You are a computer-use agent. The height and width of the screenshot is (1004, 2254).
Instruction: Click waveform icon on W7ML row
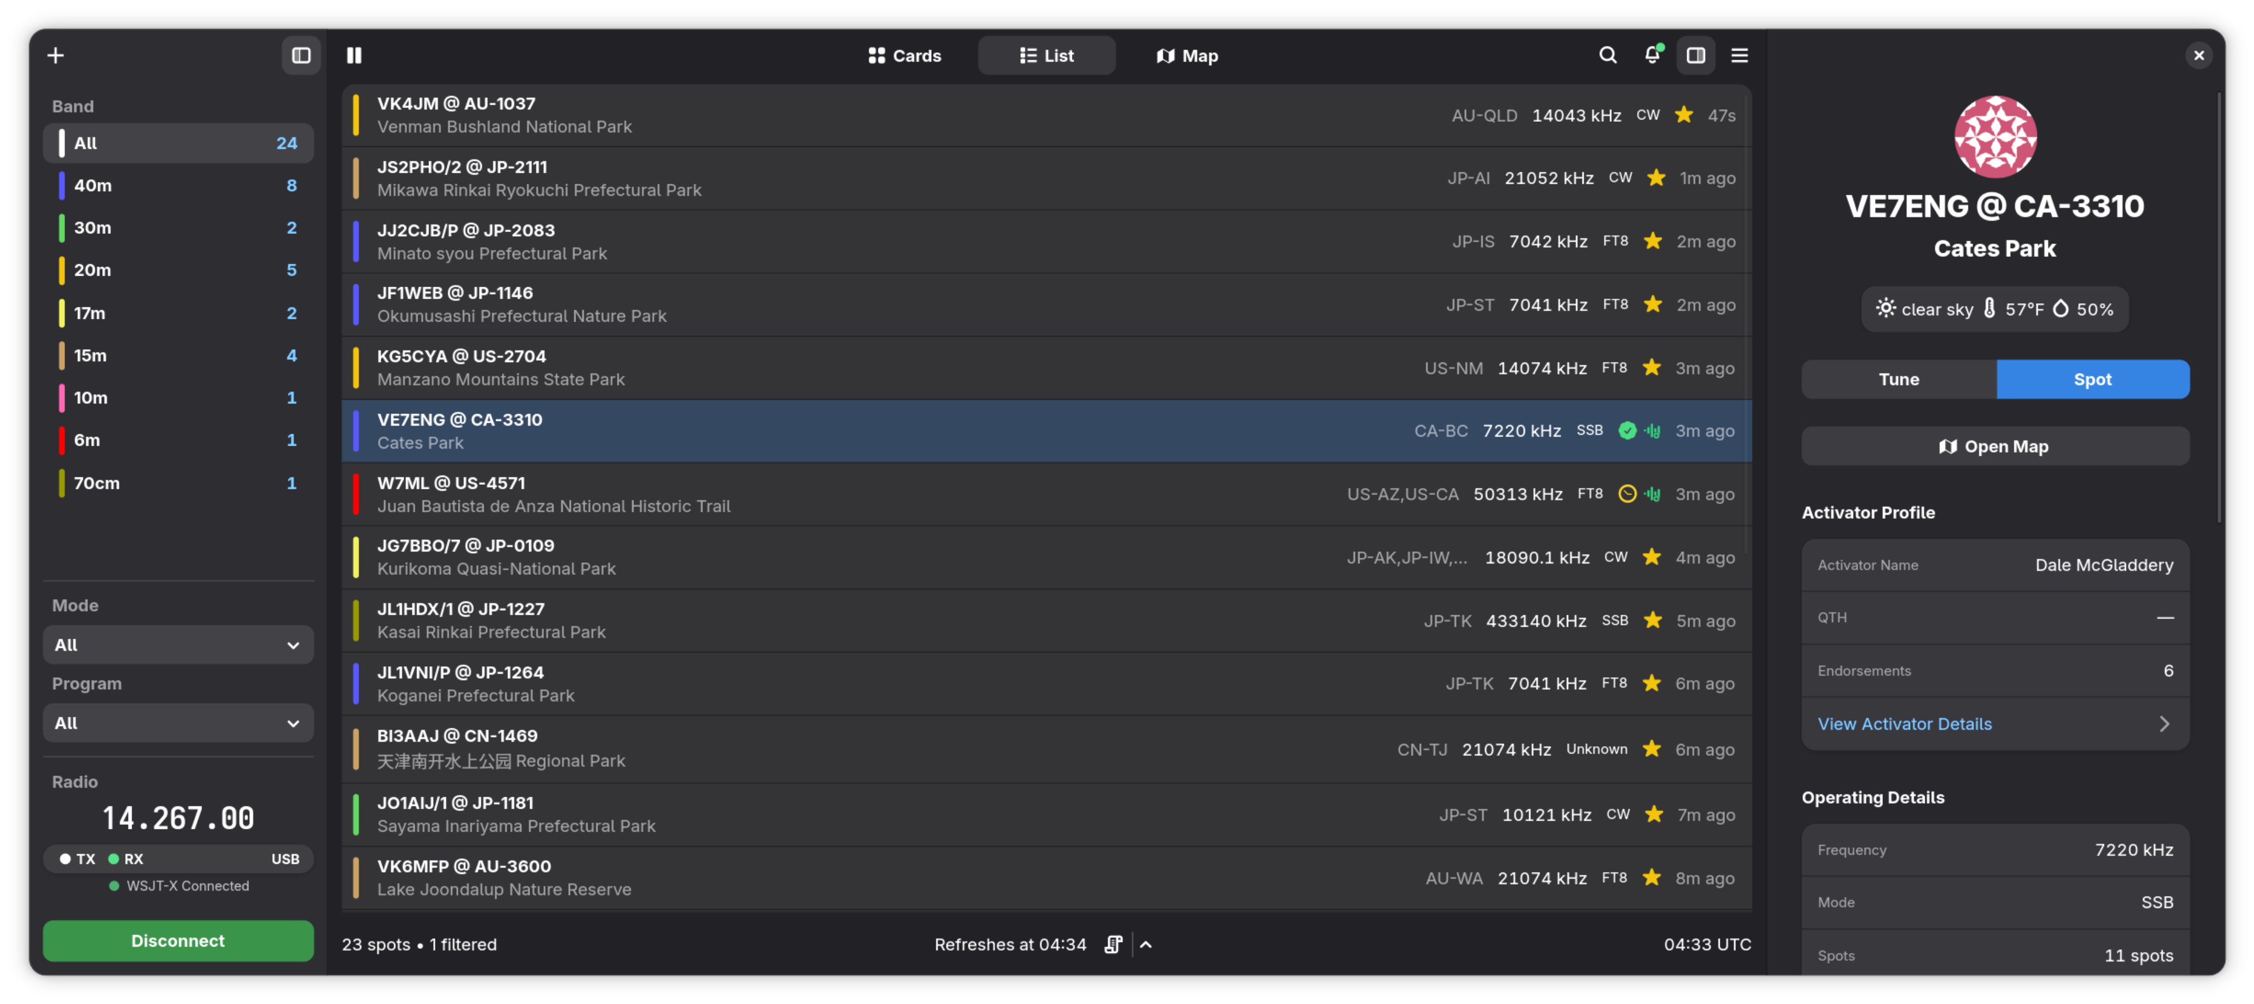(1651, 494)
